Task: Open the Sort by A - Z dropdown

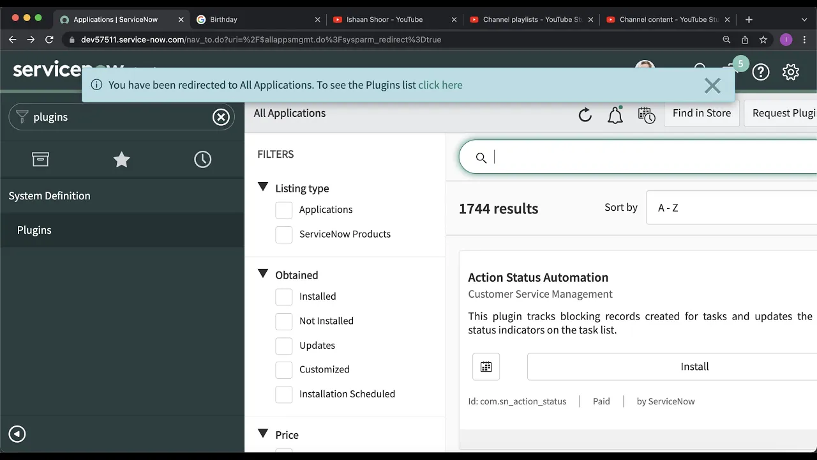Action: tap(731, 208)
